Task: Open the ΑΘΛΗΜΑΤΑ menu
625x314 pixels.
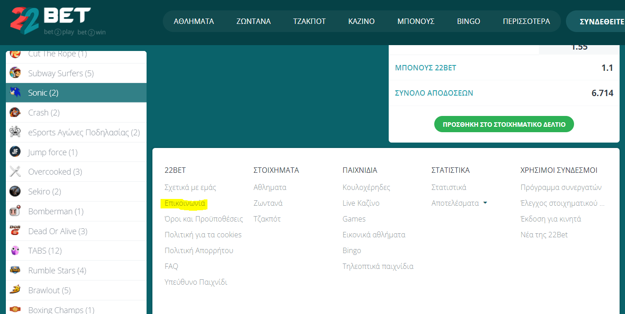Action: (x=194, y=21)
